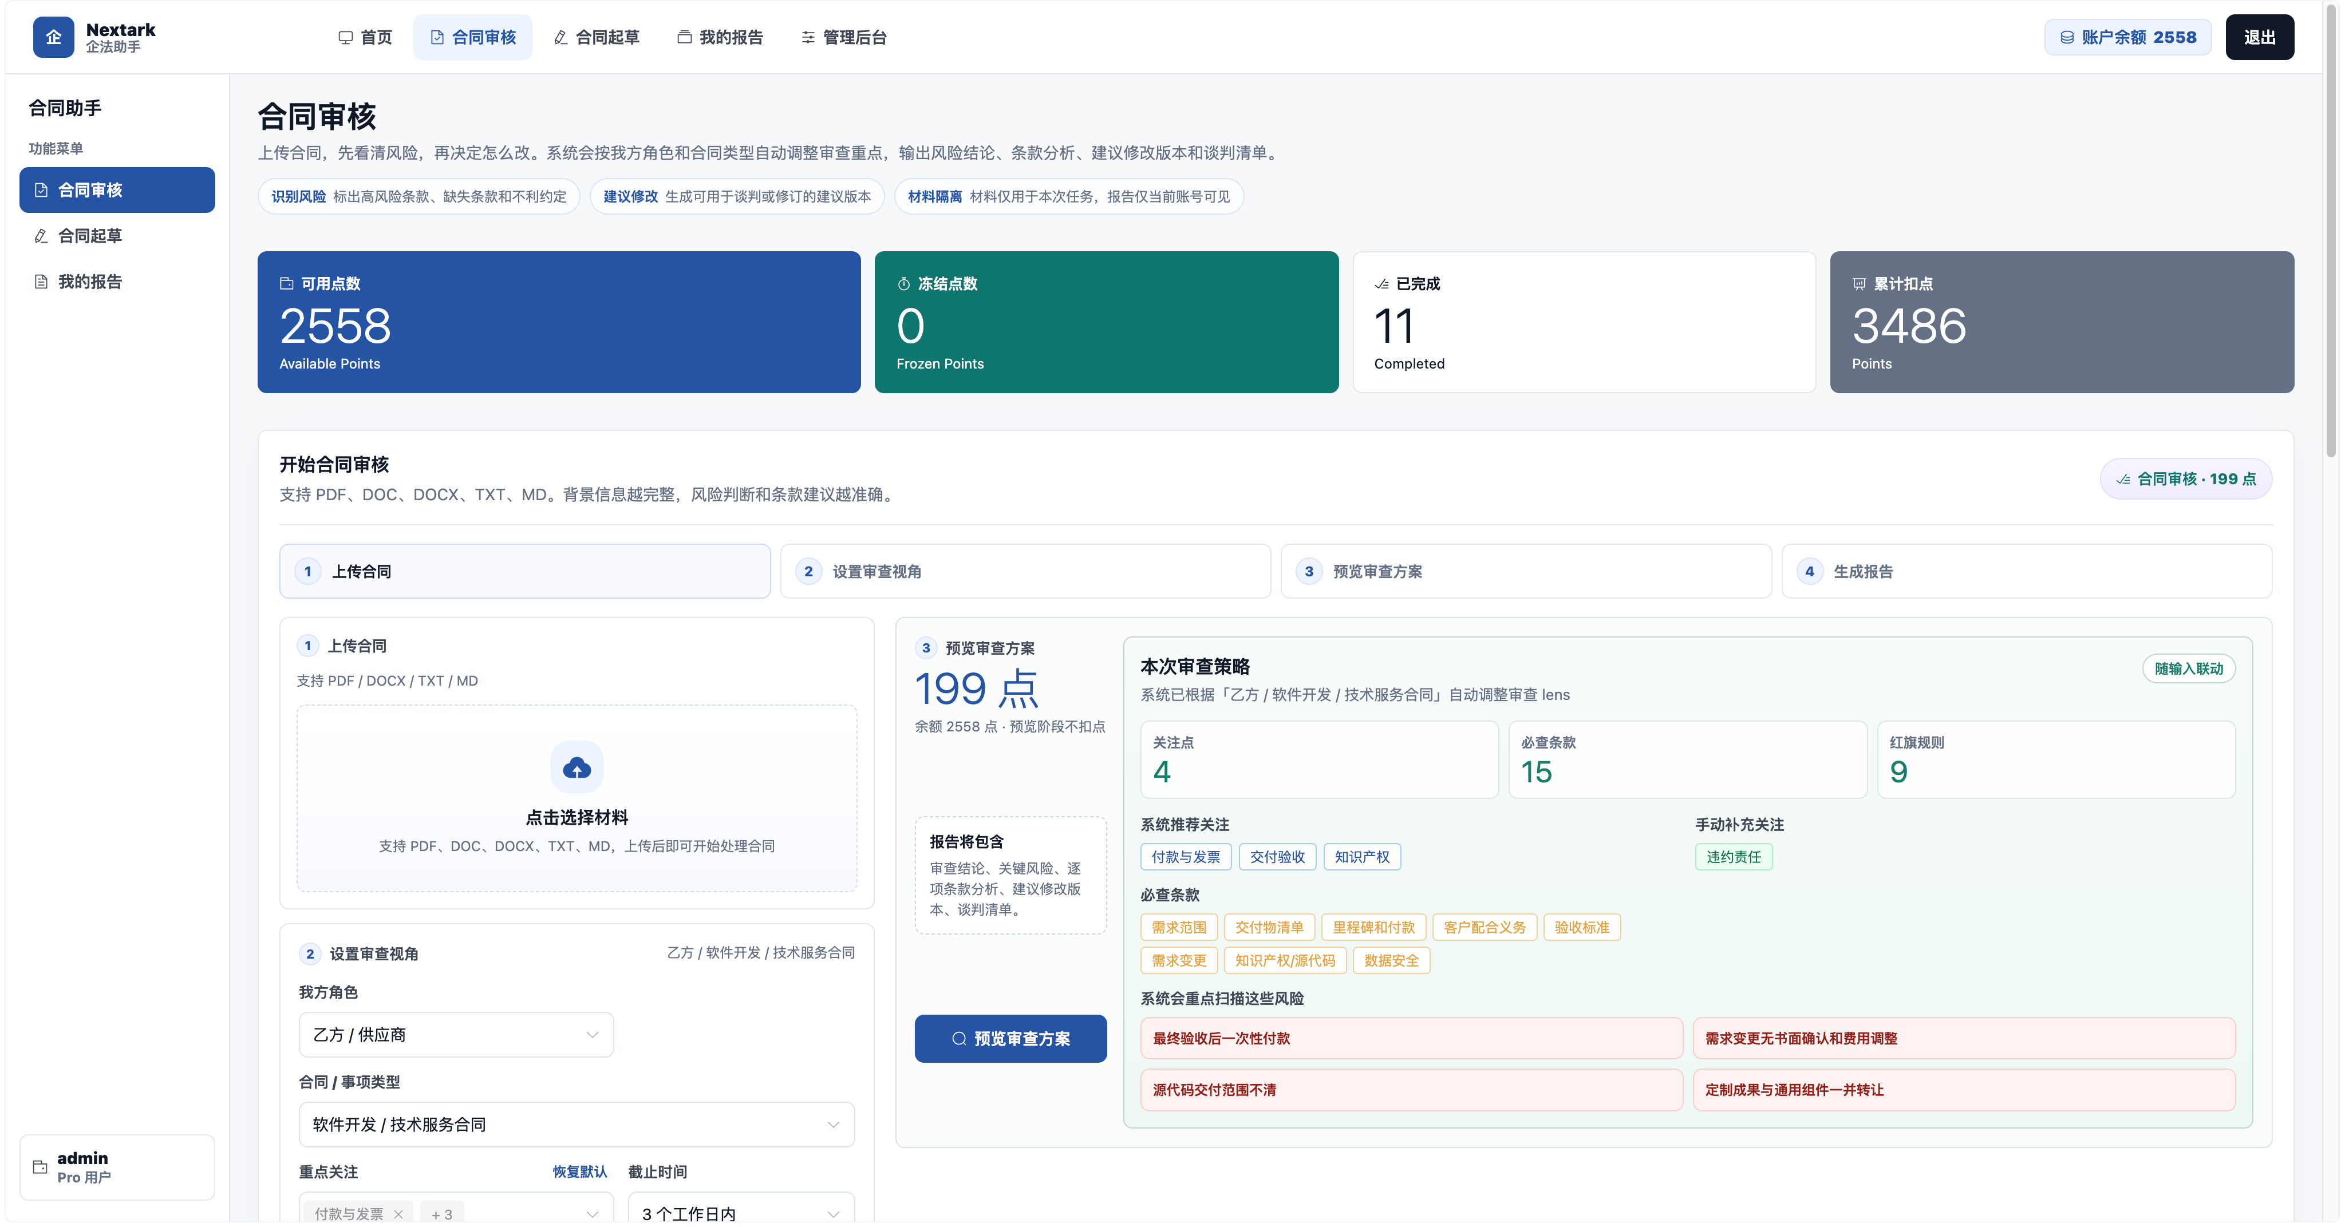This screenshot has height=1227, width=2345.
Task: Click the 累计扣点 icon
Action: (x=1859, y=284)
